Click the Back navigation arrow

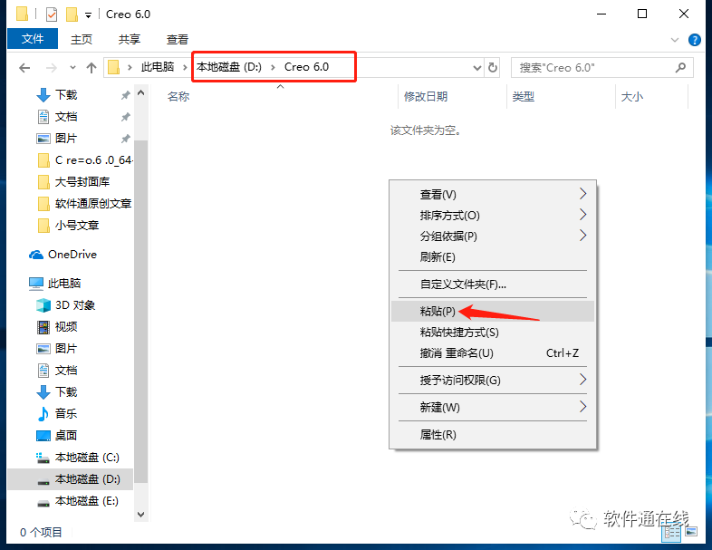tap(24, 68)
